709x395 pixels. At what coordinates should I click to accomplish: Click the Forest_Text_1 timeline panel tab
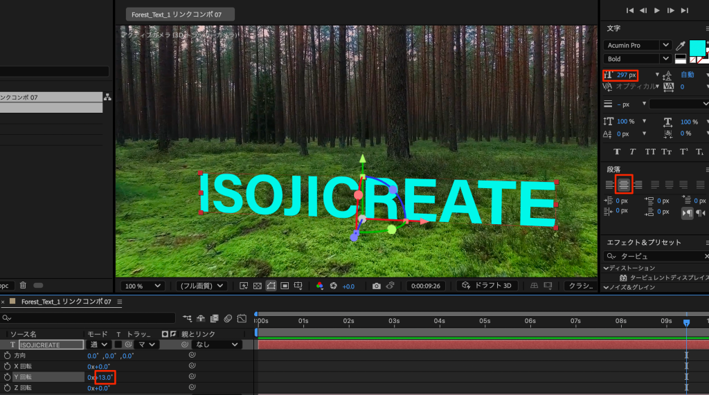coord(66,302)
